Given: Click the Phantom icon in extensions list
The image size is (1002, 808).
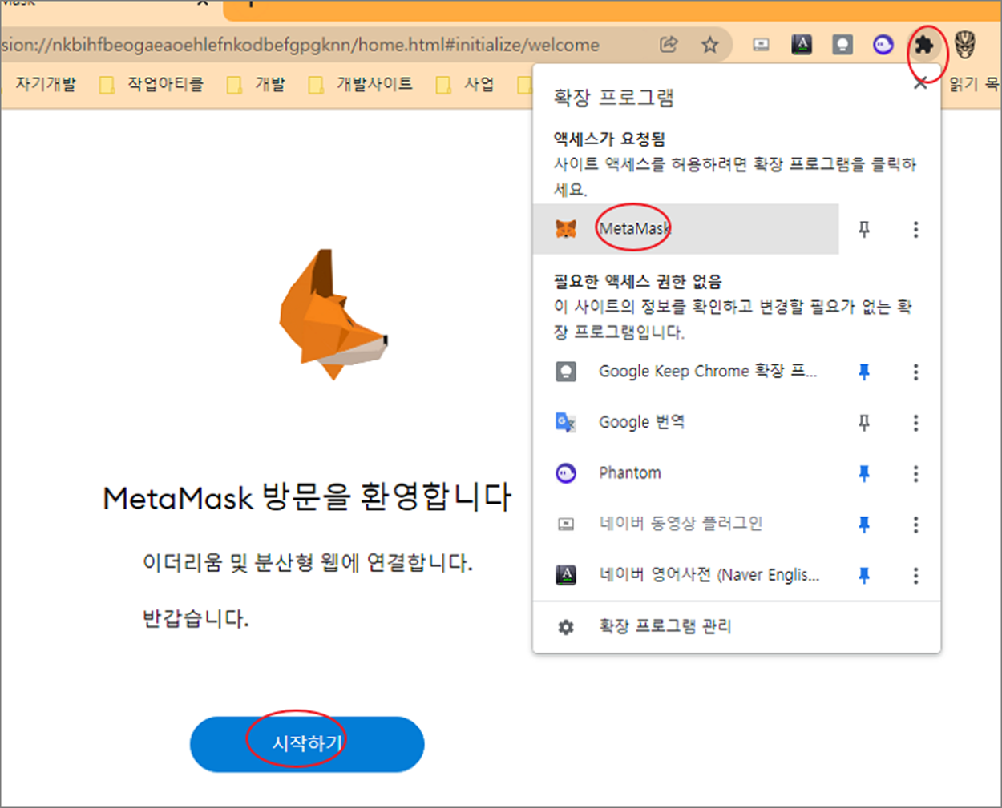Looking at the screenshot, I should [x=566, y=473].
